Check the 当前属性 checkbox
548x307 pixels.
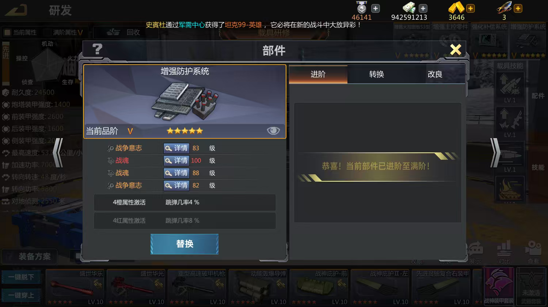pyautogui.click(x=7, y=33)
